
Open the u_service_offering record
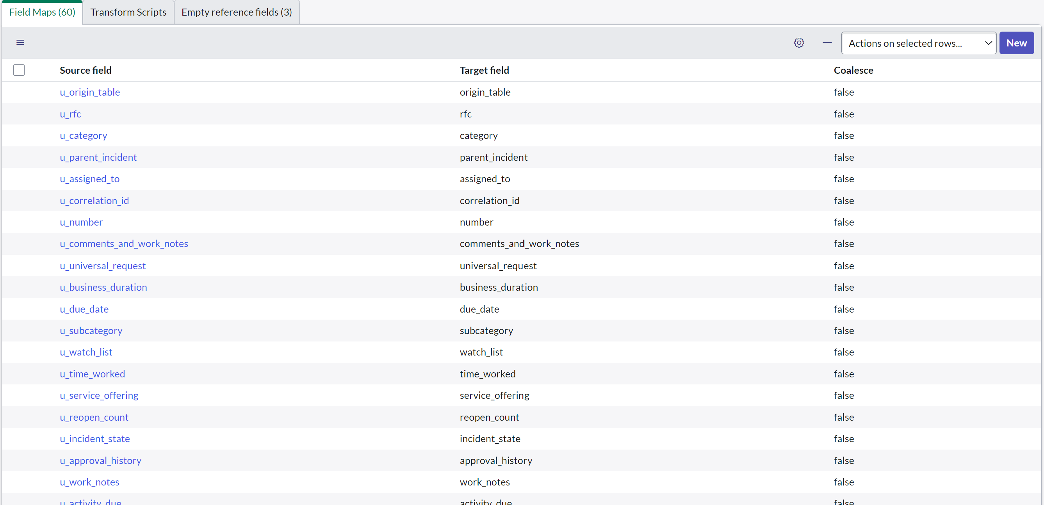click(99, 395)
